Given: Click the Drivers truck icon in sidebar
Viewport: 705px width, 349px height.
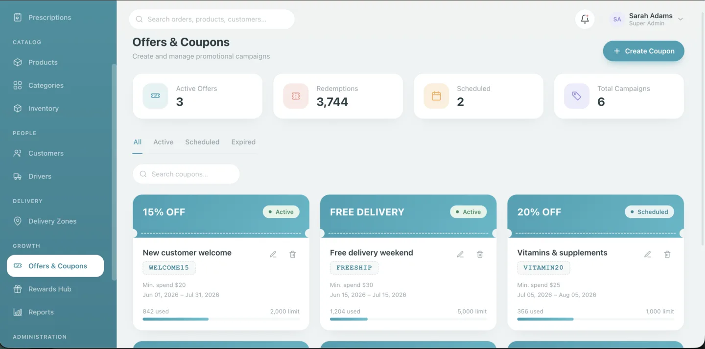Looking at the screenshot, I should [x=18, y=176].
